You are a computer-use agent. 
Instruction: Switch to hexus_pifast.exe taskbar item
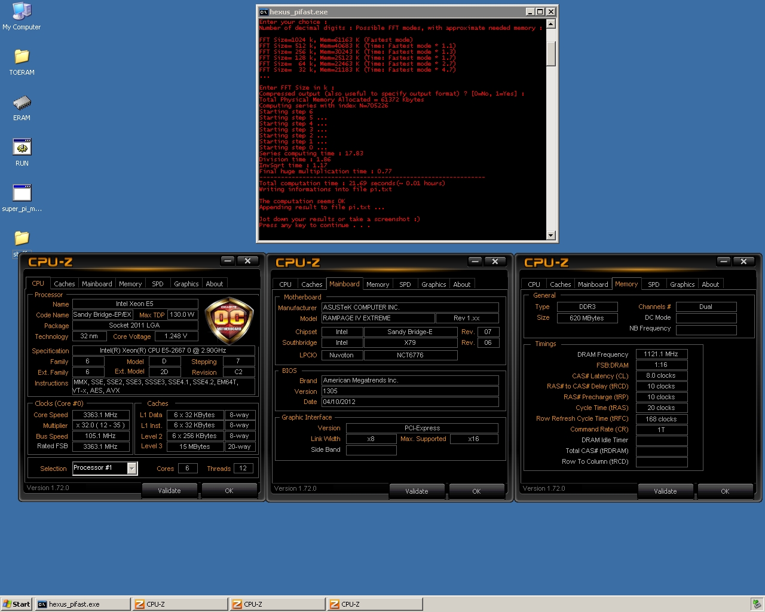(x=82, y=604)
